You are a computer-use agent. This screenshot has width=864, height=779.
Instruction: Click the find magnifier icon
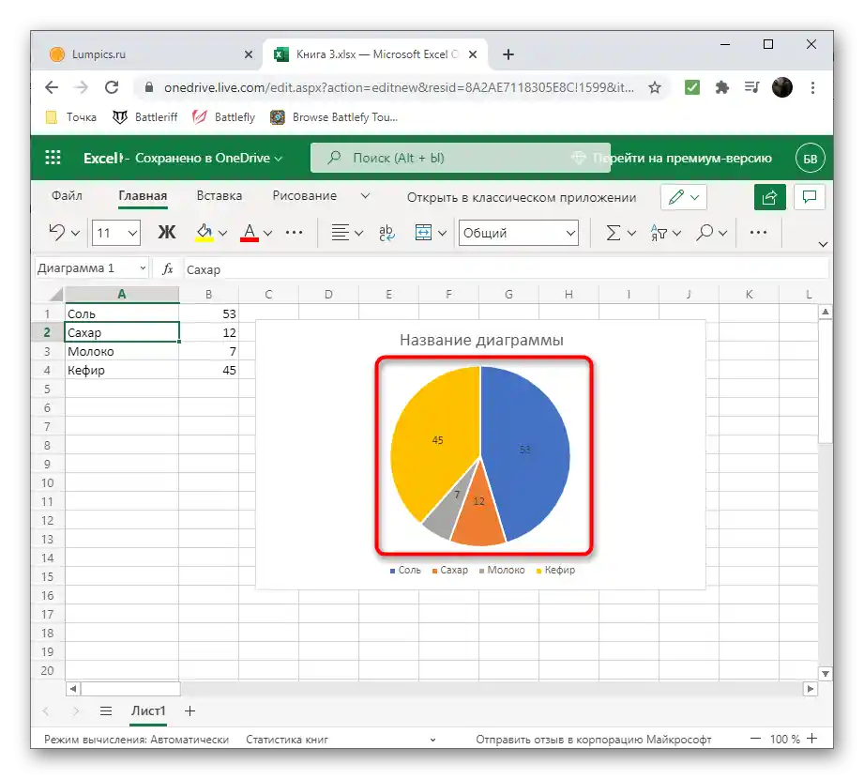705,233
